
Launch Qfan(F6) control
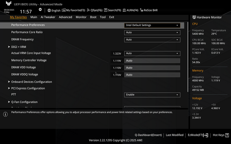click(x=94, y=10)
